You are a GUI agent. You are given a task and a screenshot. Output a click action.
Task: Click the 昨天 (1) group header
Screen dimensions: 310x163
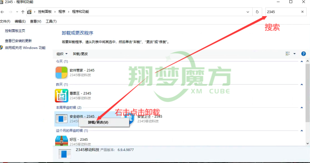click(x=62, y=84)
